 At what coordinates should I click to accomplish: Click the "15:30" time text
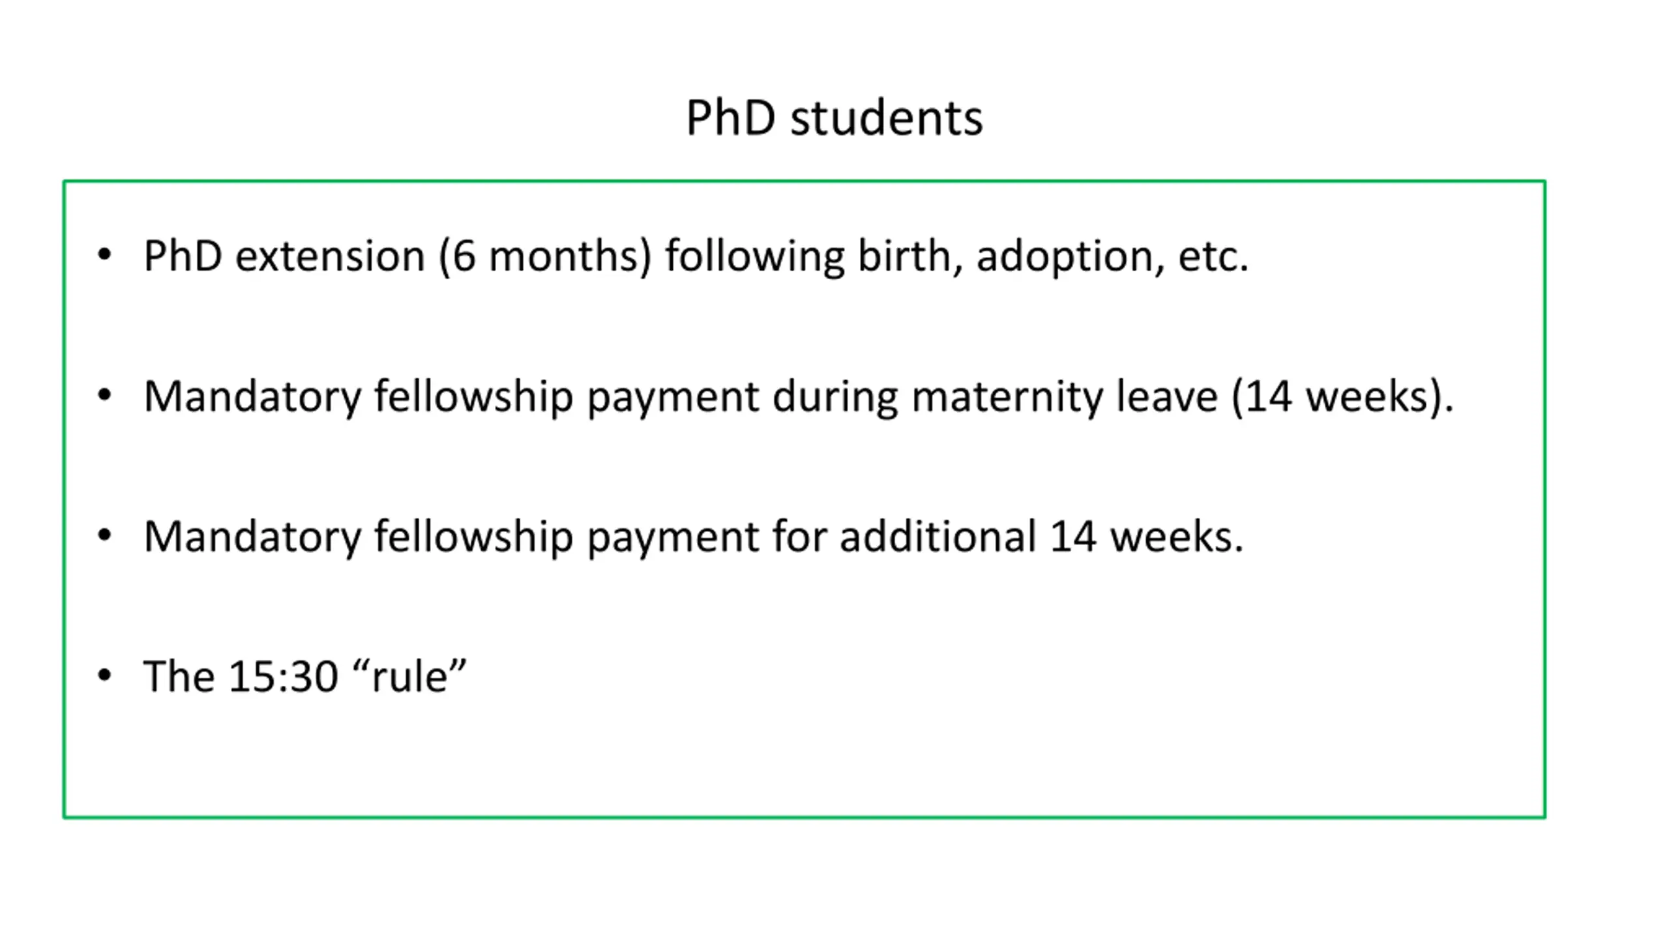[x=284, y=676]
